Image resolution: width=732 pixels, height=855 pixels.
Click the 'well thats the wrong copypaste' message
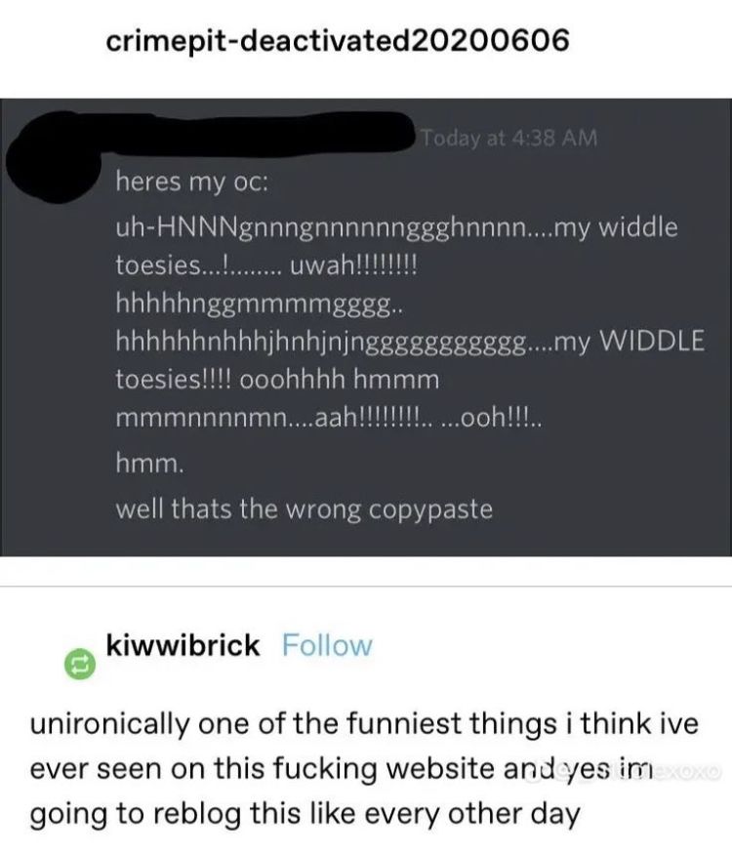click(x=304, y=509)
